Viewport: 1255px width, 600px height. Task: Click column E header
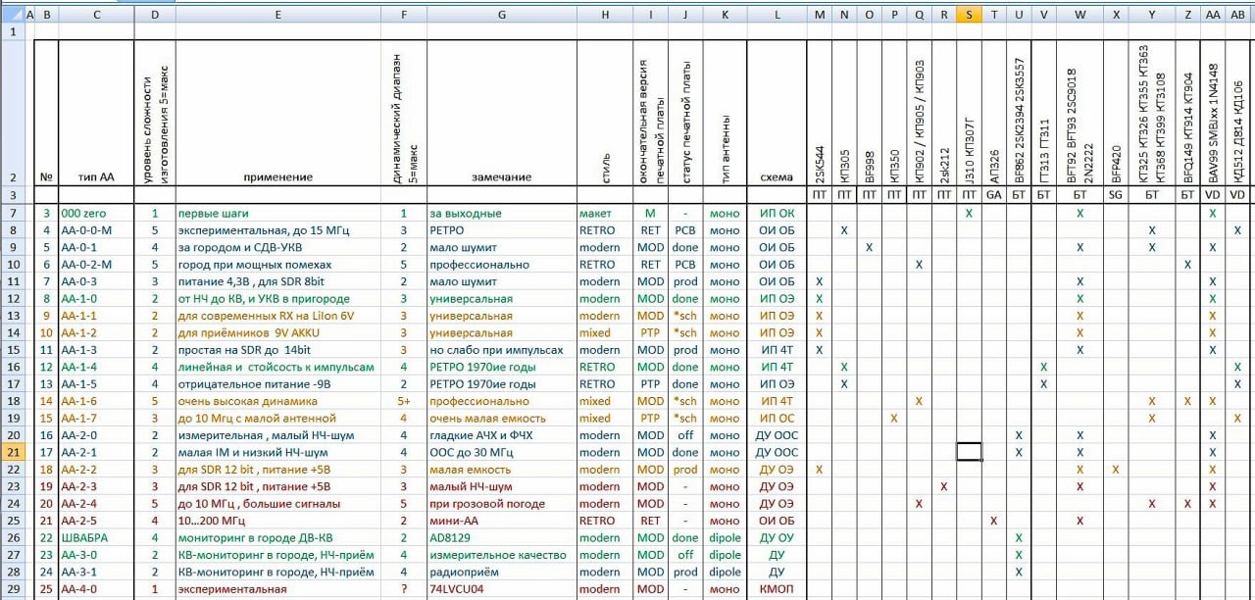(x=278, y=14)
